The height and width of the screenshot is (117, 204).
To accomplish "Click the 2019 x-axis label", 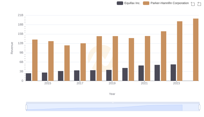I will coord(112,83).
